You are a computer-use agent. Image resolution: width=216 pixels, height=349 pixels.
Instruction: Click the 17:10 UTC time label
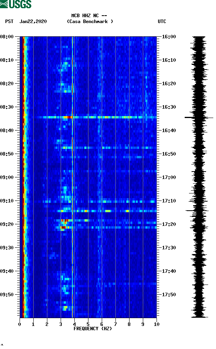(x=169, y=201)
